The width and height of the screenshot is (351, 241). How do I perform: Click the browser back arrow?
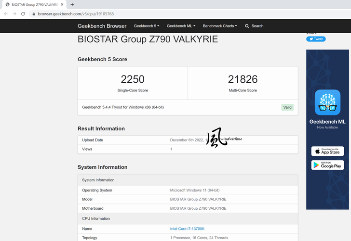6,14
